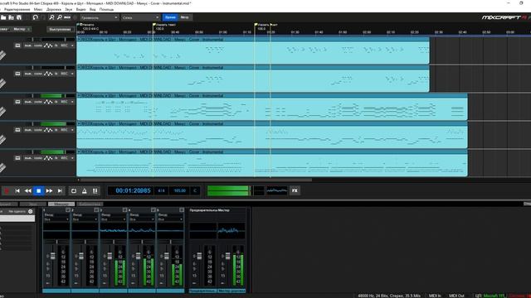The height and width of the screenshot is (298, 531).
Task: Click the fast forward transport button
Action: tap(49, 191)
